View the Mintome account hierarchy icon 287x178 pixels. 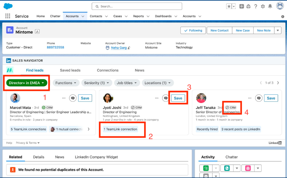37,31
